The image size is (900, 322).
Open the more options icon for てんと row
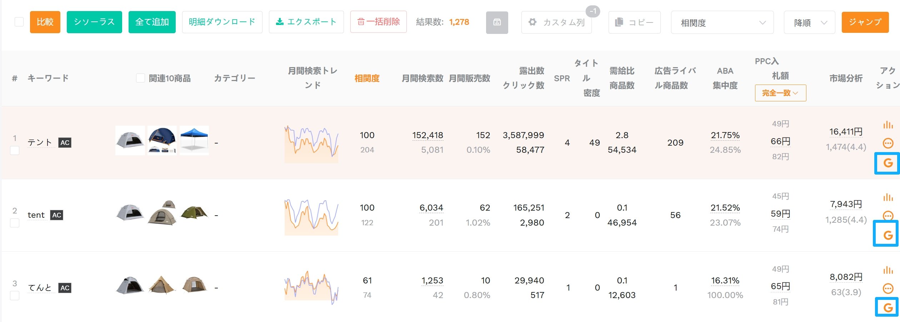[888, 288]
